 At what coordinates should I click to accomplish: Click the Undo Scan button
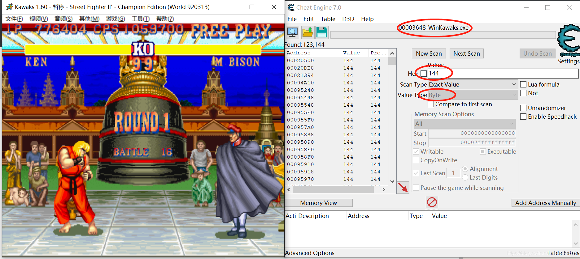(538, 53)
